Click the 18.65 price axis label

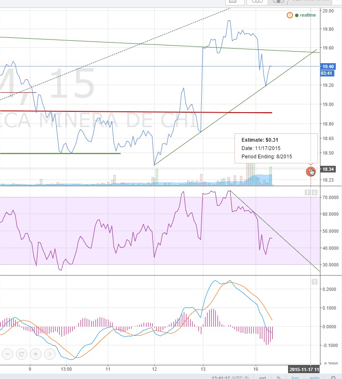pos(328,138)
